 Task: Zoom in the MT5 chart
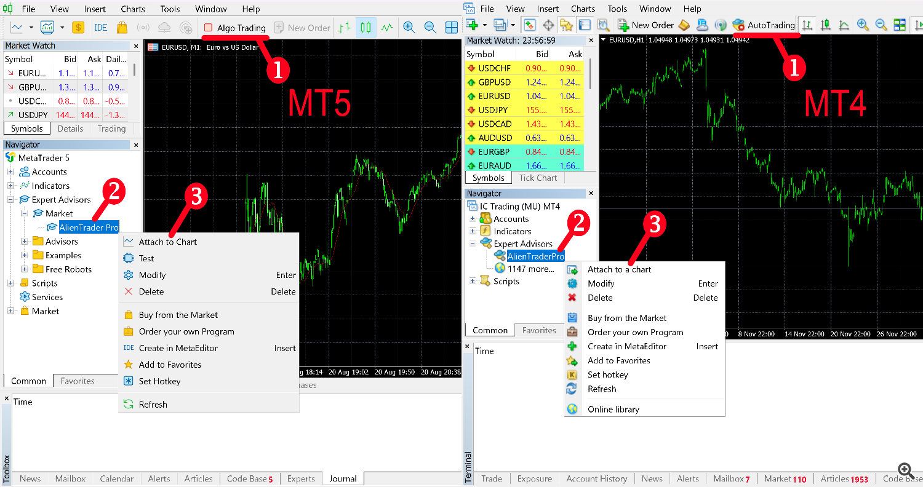click(409, 28)
